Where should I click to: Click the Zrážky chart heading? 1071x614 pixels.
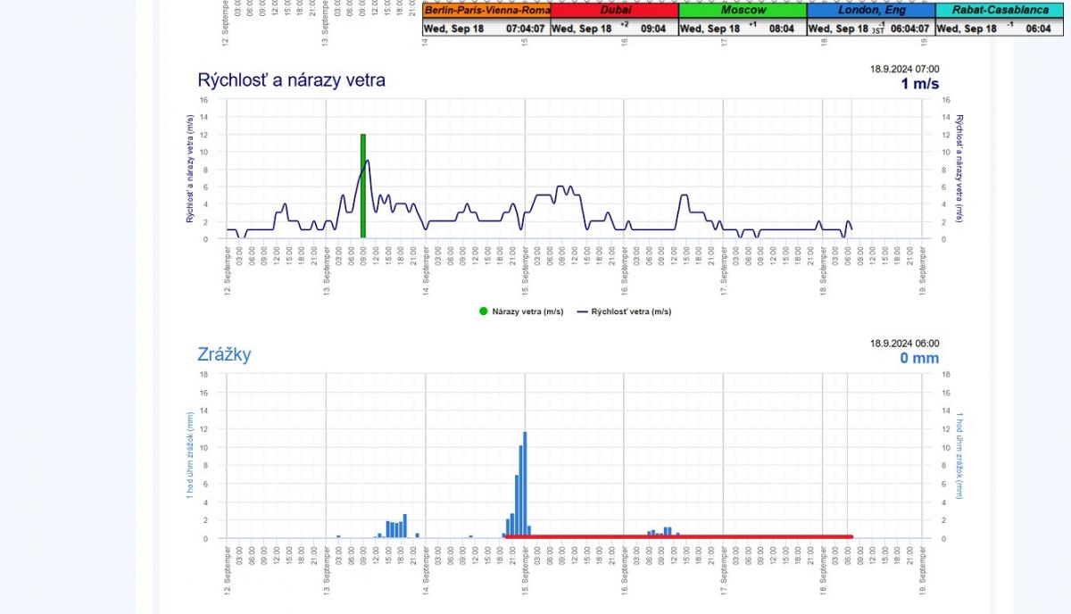(x=224, y=354)
